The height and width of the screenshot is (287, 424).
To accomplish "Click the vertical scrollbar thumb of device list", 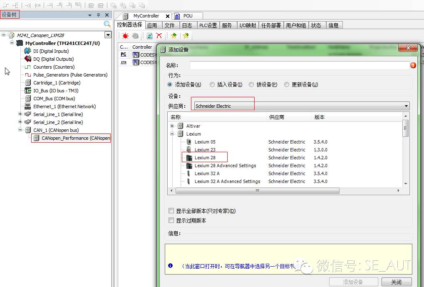I will [405, 128].
